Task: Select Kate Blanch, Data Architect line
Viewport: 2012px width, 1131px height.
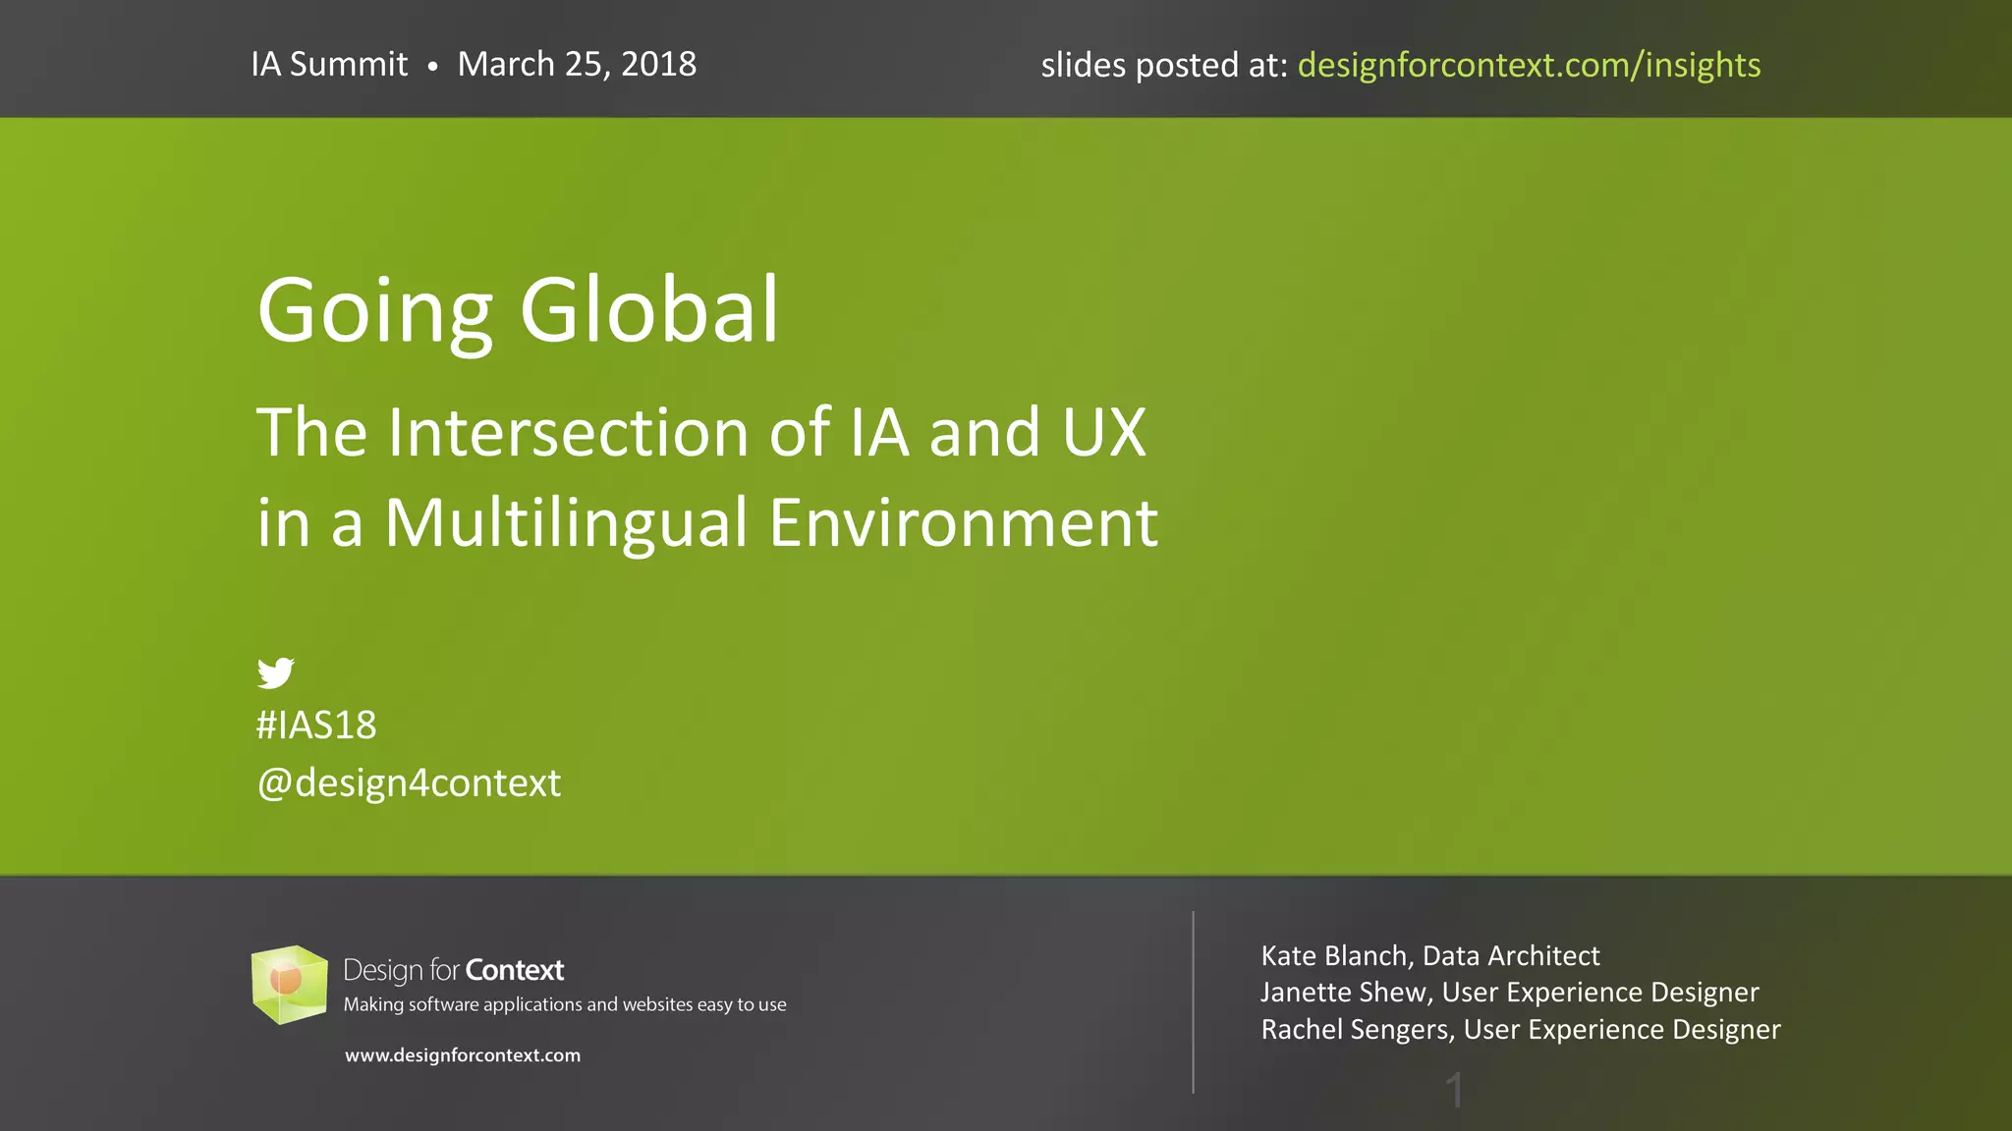Action: (1429, 955)
